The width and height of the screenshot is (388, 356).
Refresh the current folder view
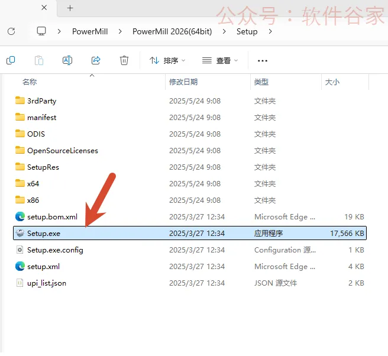click(11, 31)
